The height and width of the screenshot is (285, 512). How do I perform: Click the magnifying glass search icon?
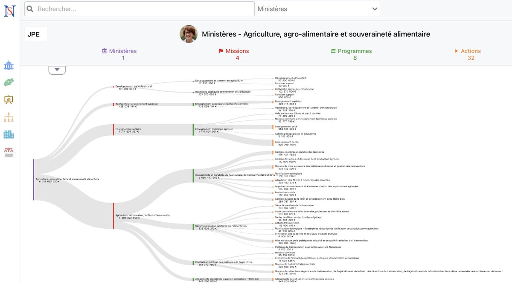[x=30, y=9]
